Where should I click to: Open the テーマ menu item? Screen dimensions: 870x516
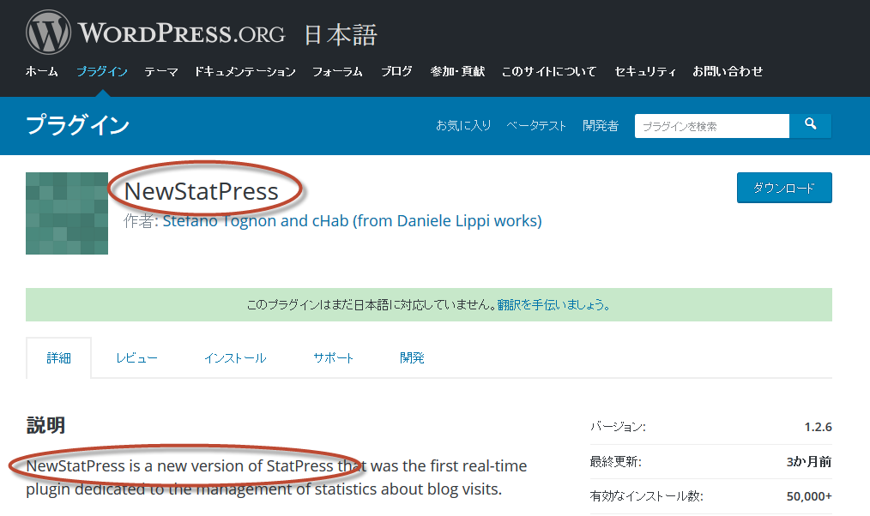tap(161, 71)
